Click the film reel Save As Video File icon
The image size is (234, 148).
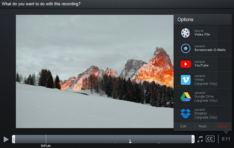point(185,33)
